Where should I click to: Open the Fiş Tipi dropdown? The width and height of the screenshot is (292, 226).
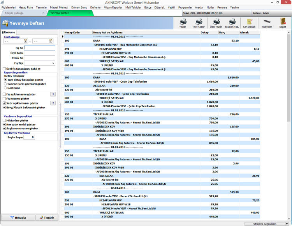(x=53, y=63)
